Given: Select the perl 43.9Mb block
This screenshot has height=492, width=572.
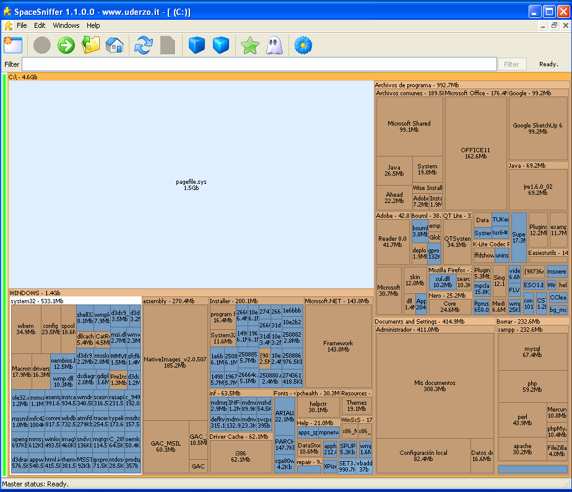Looking at the screenshot, I should (x=522, y=420).
